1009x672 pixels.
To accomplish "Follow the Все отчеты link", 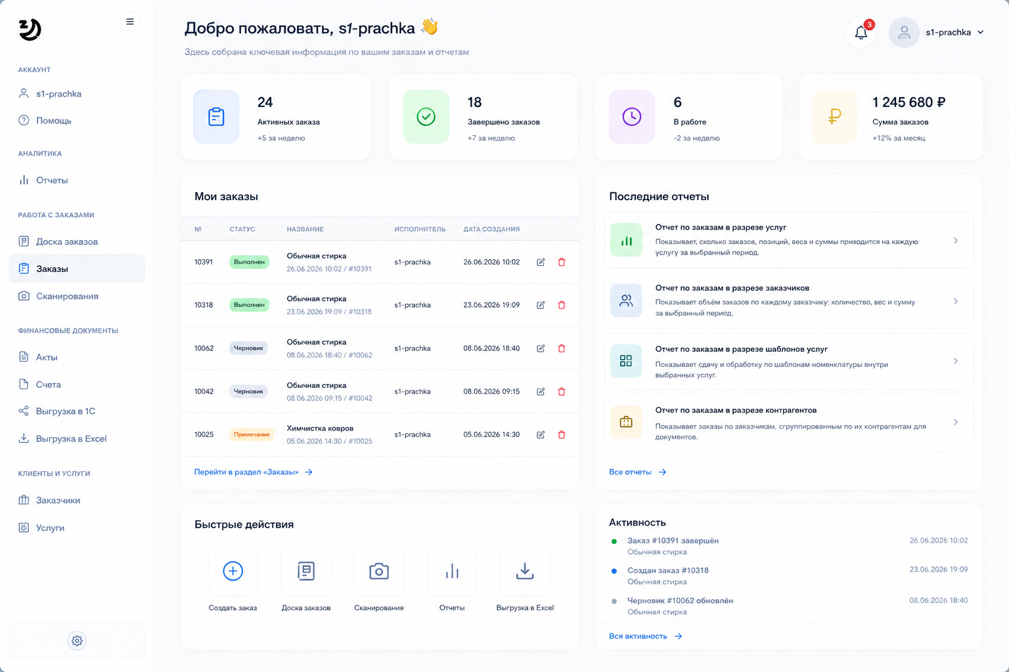I will (x=638, y=472).
